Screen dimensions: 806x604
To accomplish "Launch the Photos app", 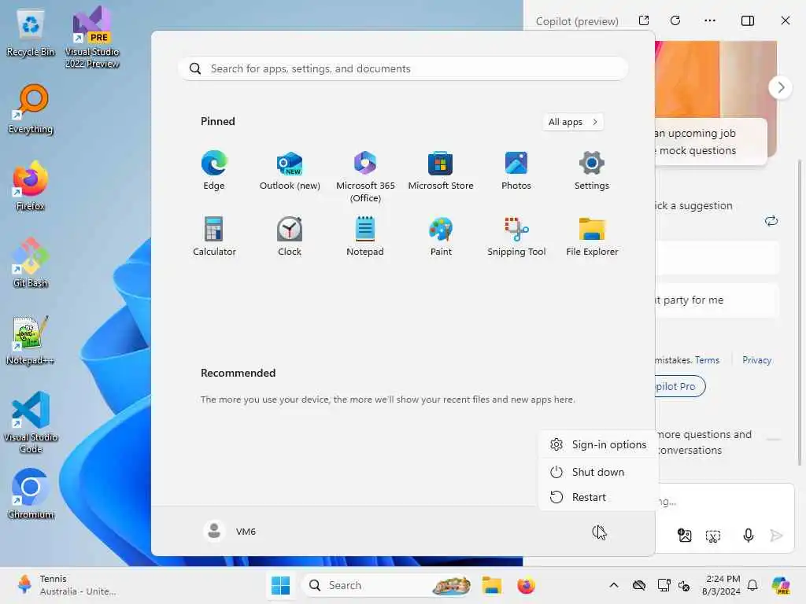I will click(x=516, y=171).
